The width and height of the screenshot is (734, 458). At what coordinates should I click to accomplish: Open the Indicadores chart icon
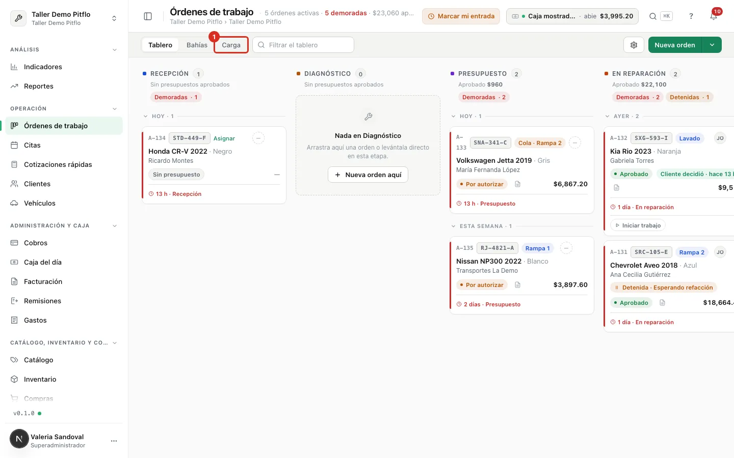[14, 67]
